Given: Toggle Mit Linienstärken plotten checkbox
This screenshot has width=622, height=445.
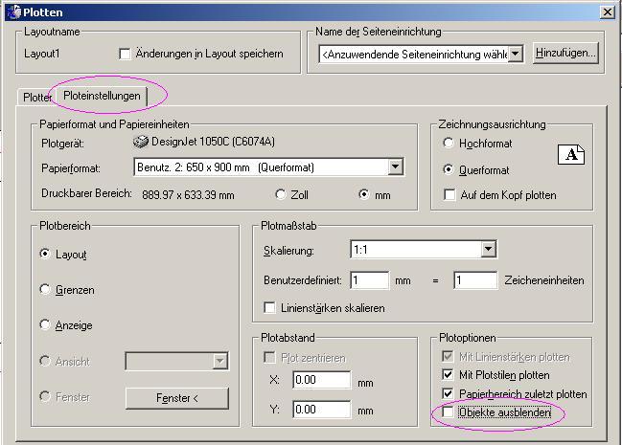Looking at the screenshot, I should pos(448,357).
